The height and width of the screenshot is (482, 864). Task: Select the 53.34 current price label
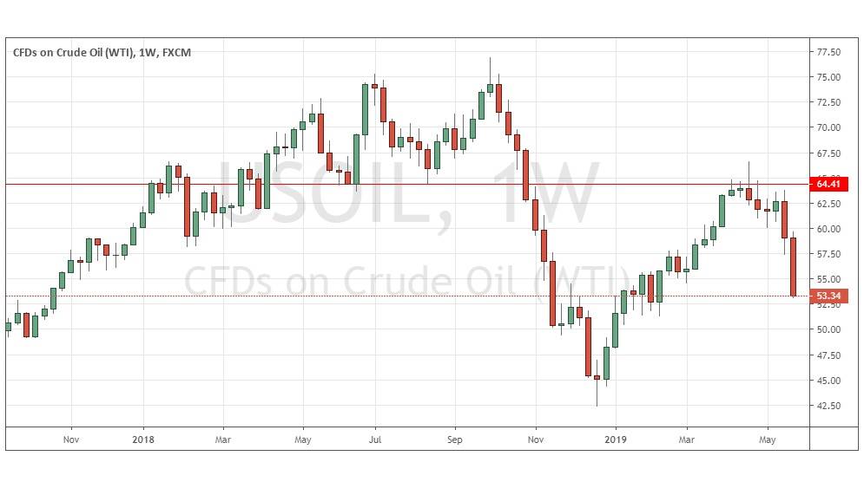tap(830, 296)
